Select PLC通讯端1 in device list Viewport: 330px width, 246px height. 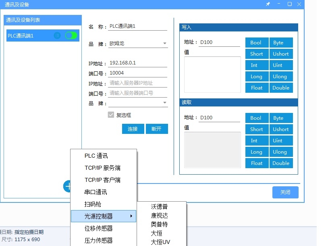[x=43, y=35]
